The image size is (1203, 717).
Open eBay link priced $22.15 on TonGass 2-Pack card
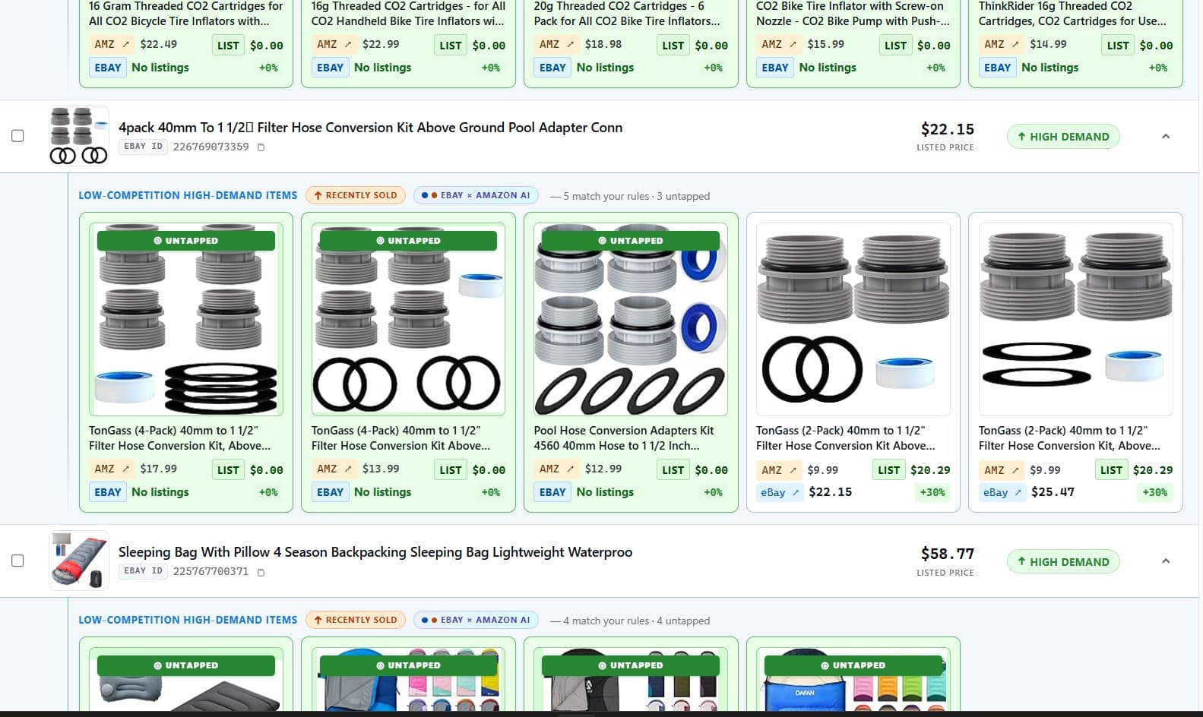click(780, 492)
